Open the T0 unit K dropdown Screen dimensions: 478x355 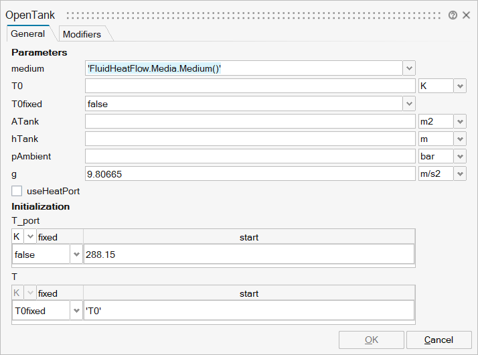pos(460,86)
